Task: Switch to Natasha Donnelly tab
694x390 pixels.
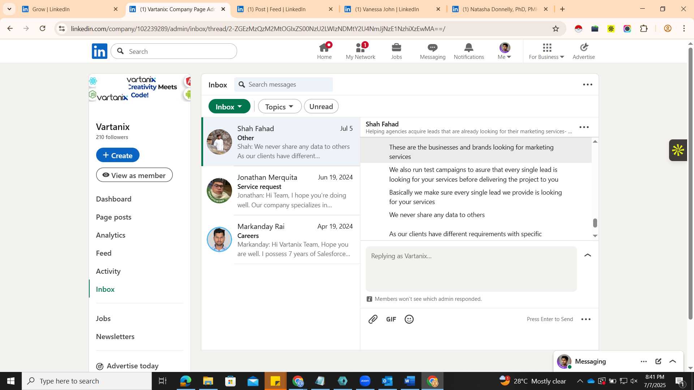Action: (x=500, y=9)
